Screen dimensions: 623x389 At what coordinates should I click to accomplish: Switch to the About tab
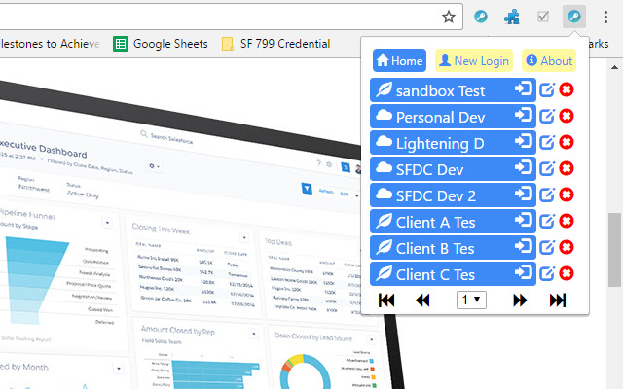point(549,60)
